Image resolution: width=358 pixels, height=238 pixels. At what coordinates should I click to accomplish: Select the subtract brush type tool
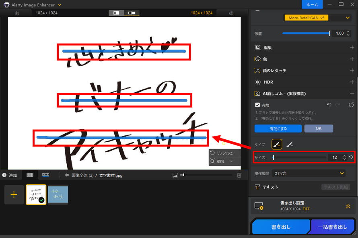[x=290, y=144]
